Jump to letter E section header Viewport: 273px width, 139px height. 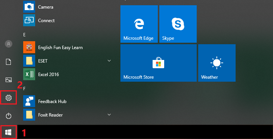pos(24,35)
